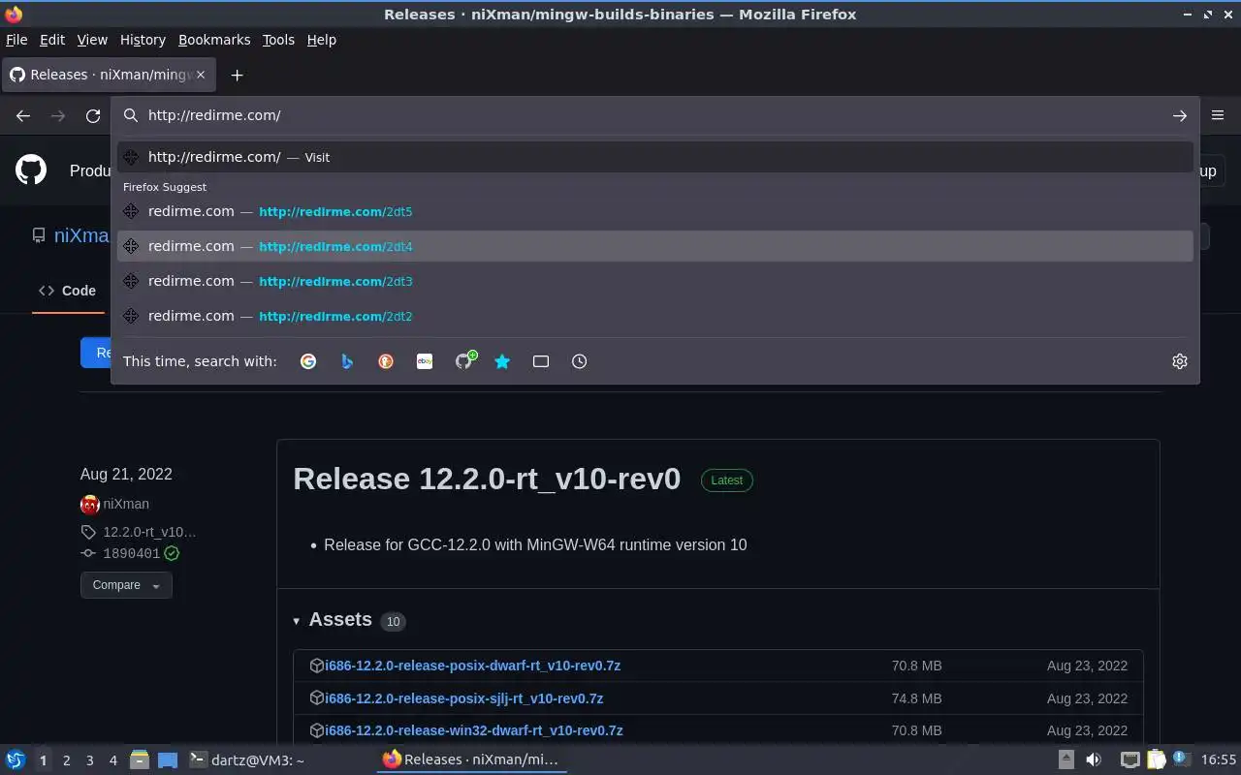The height and width of the screenshot is (775, 1241).
Task: Search history using the clock icon
Action: tap(580, 361)
